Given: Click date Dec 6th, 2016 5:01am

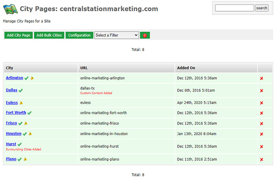Looking at the screenshot, I should [x=196, y=90].
